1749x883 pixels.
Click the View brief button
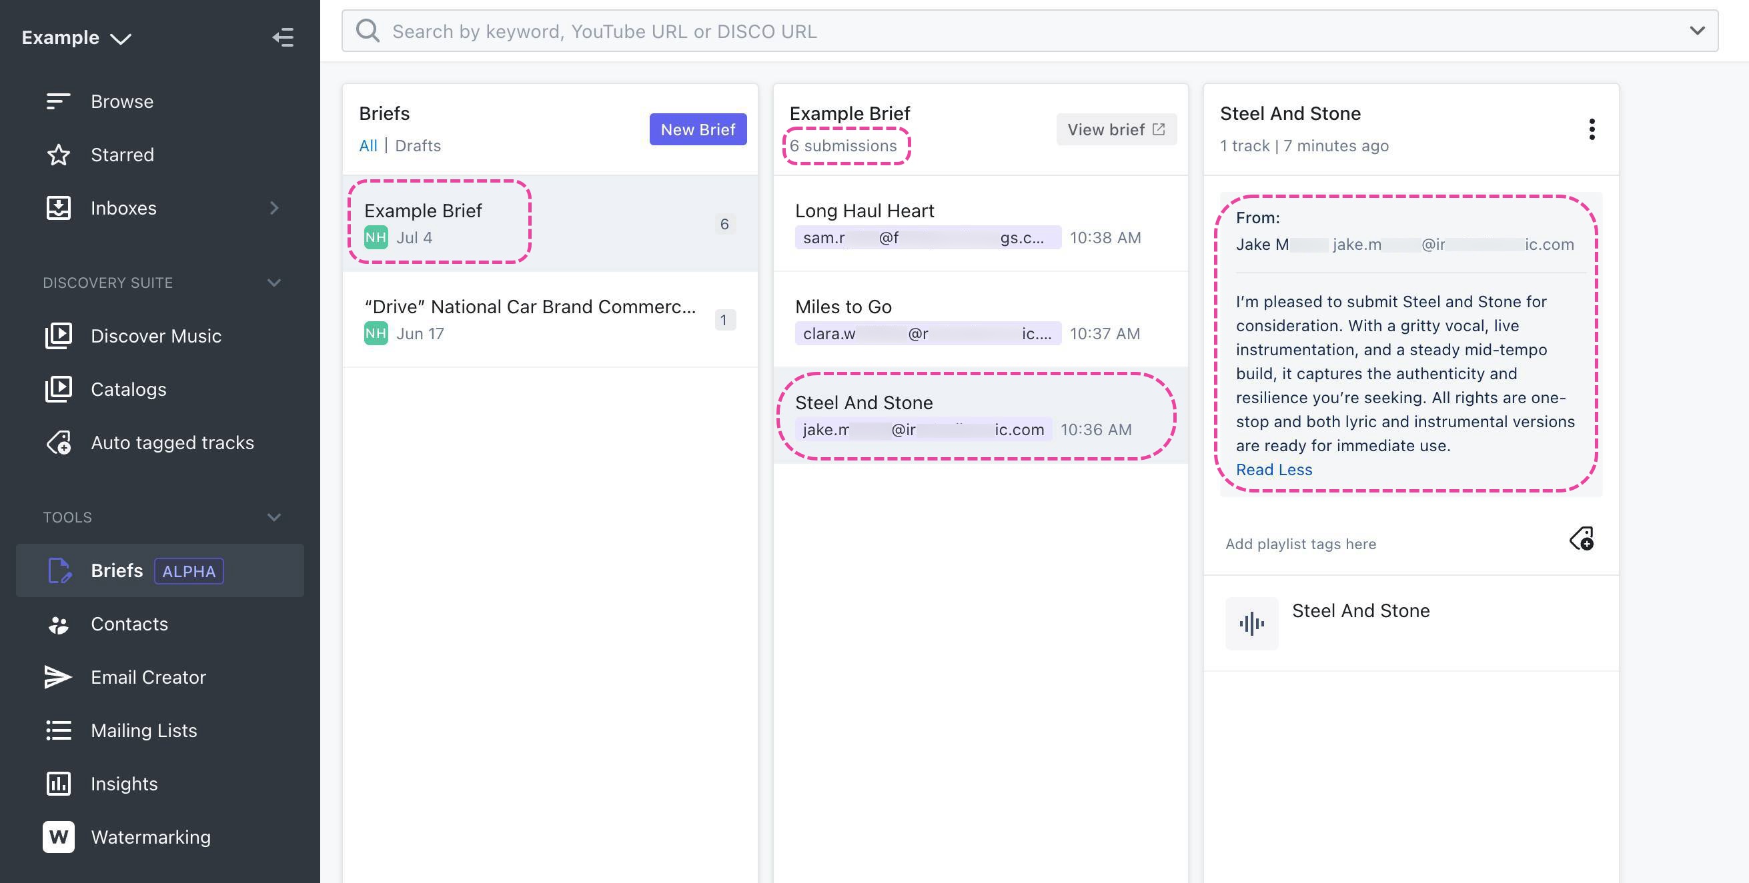click(x=1115, y=129)
